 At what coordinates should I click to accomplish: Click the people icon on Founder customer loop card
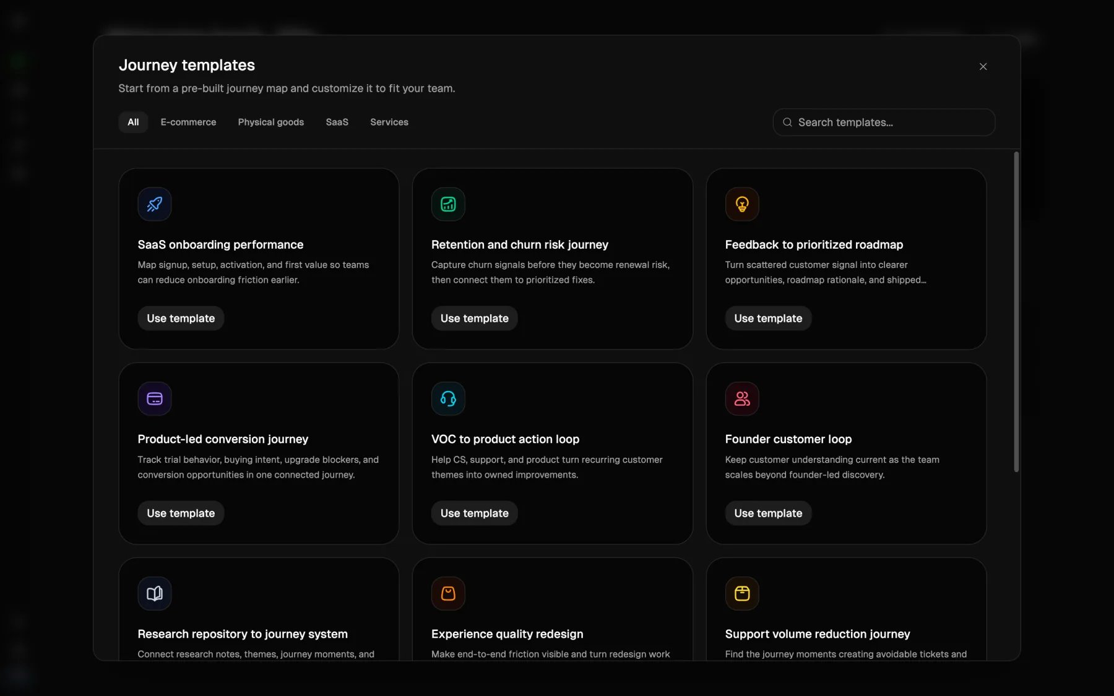[x=742, y=398]
